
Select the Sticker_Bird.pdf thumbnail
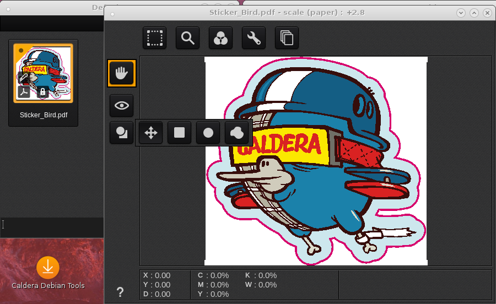tap(44, 73)
